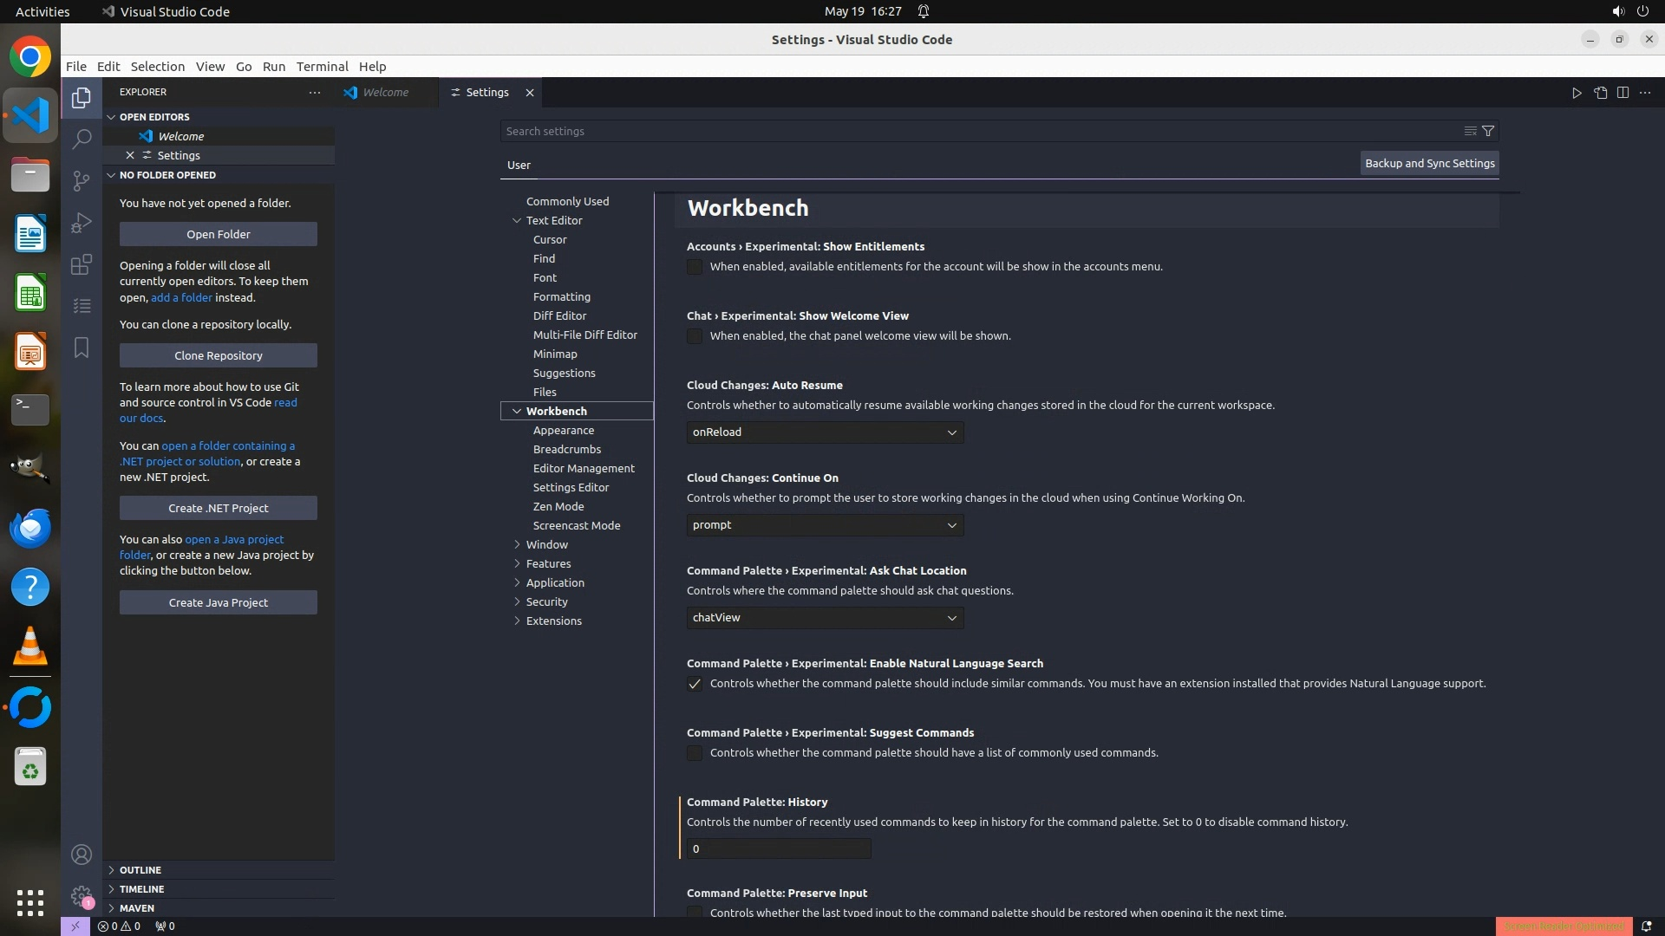Viewport: 1665px width, 936px height.
Task: Click Backup and Sync Settings button
Action: pos(1429,164)
